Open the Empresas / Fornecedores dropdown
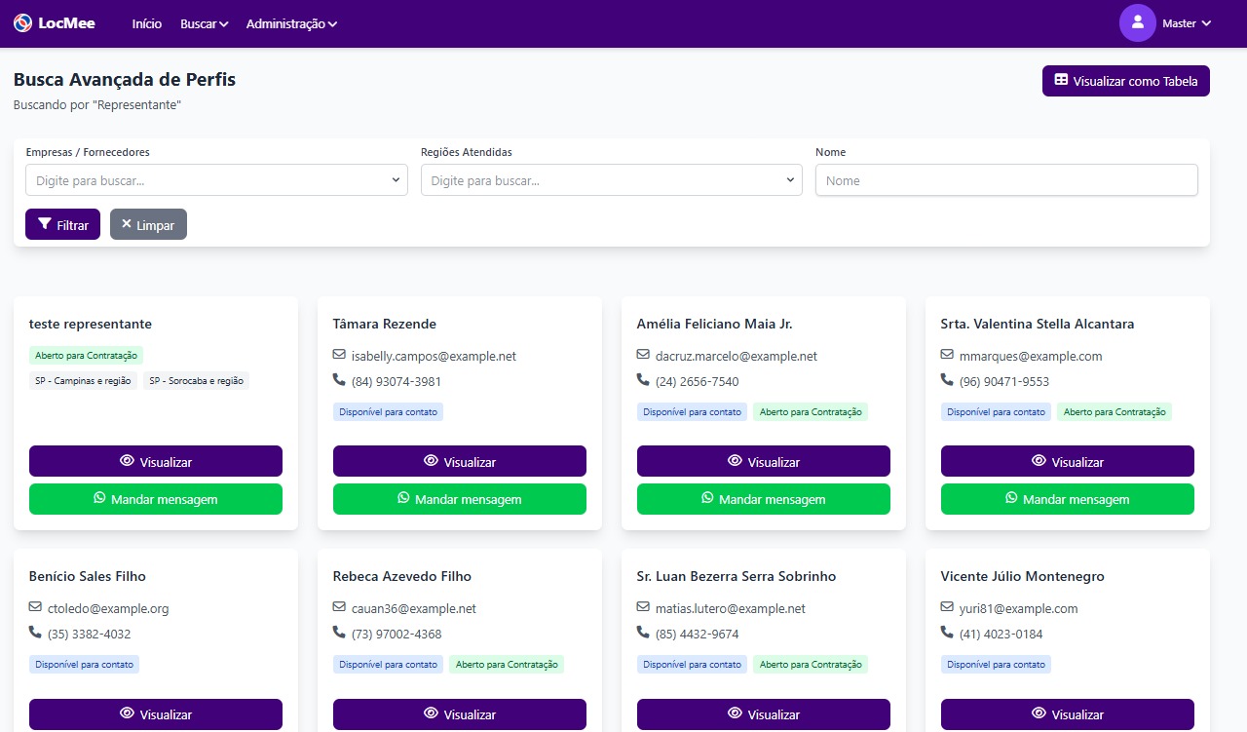Viewport: 1247px width, 732px height. pyautogui.click(x=216, y=180)
